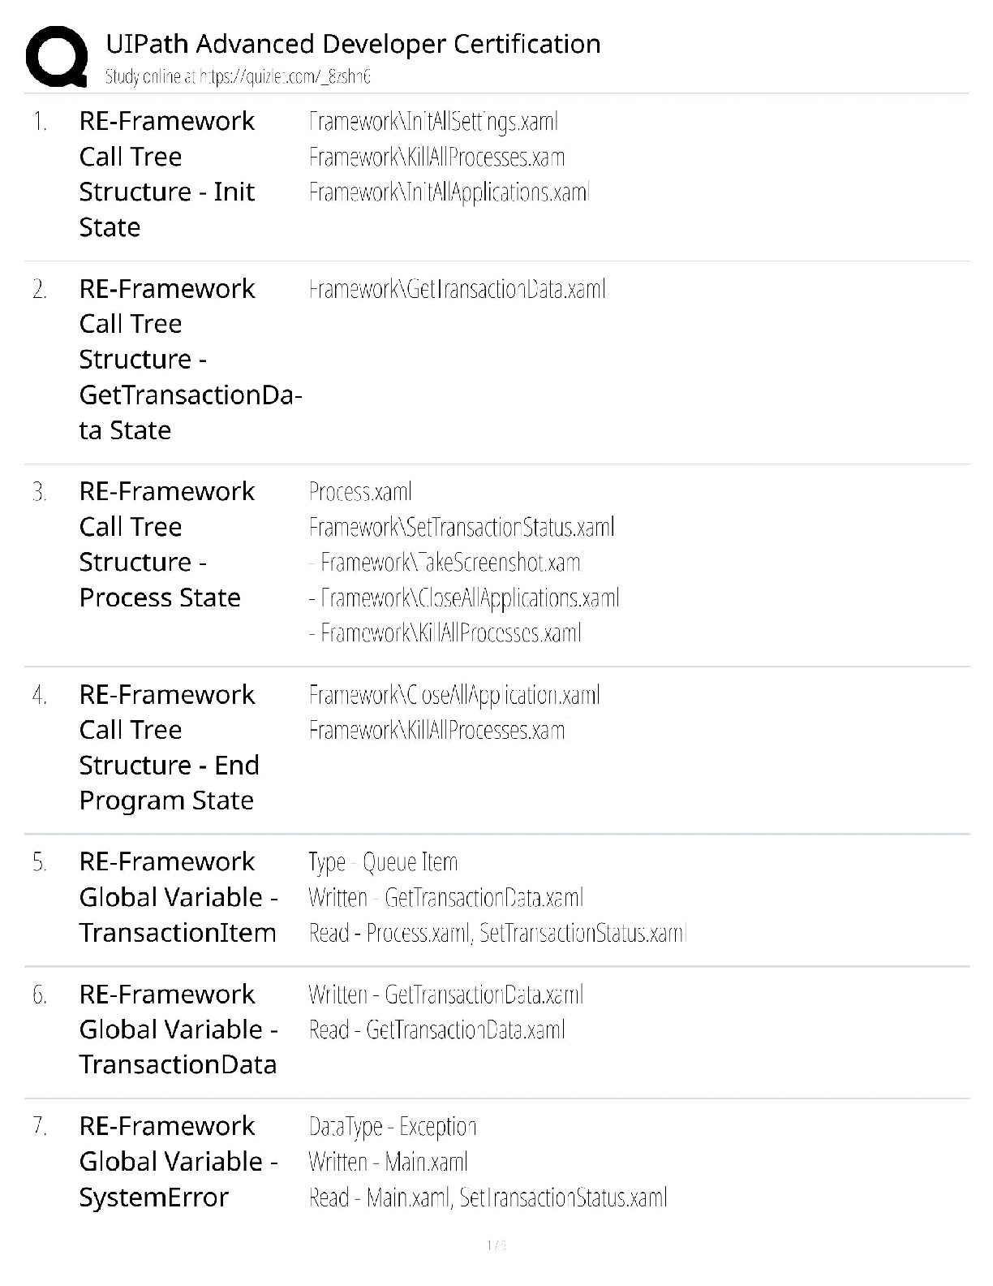Select the End Program State term
The height and width of the screenshot is (1286, 993).
tap(169, 747)
